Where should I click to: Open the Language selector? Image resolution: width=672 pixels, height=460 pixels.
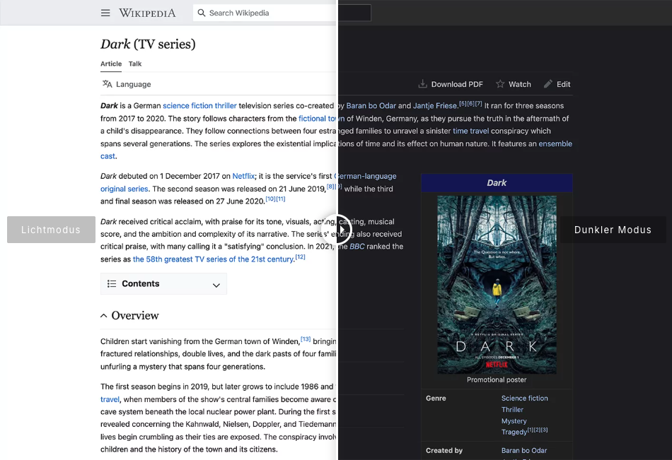tap(127, 84)
